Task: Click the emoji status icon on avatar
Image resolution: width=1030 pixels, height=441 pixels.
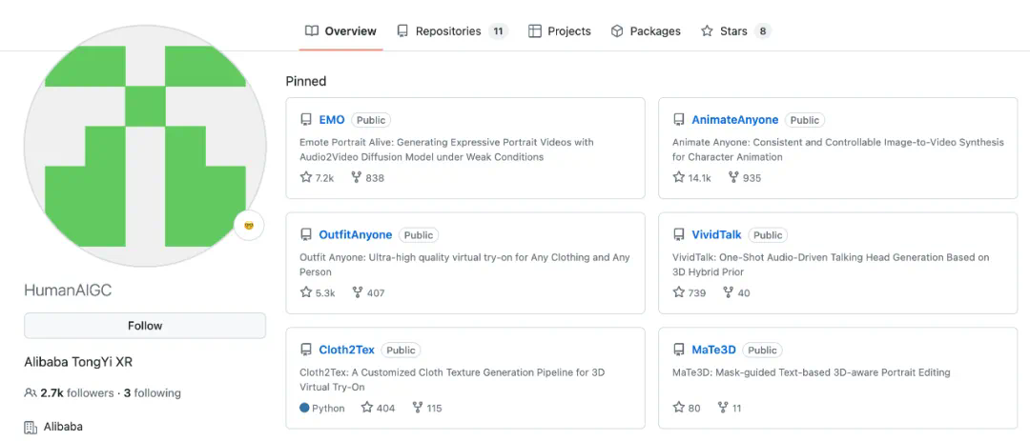Action: coord(249,226)
